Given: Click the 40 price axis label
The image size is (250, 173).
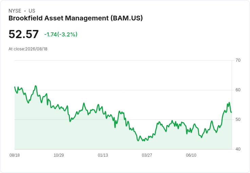Looking at the screenshot, I should coord(238,149).
